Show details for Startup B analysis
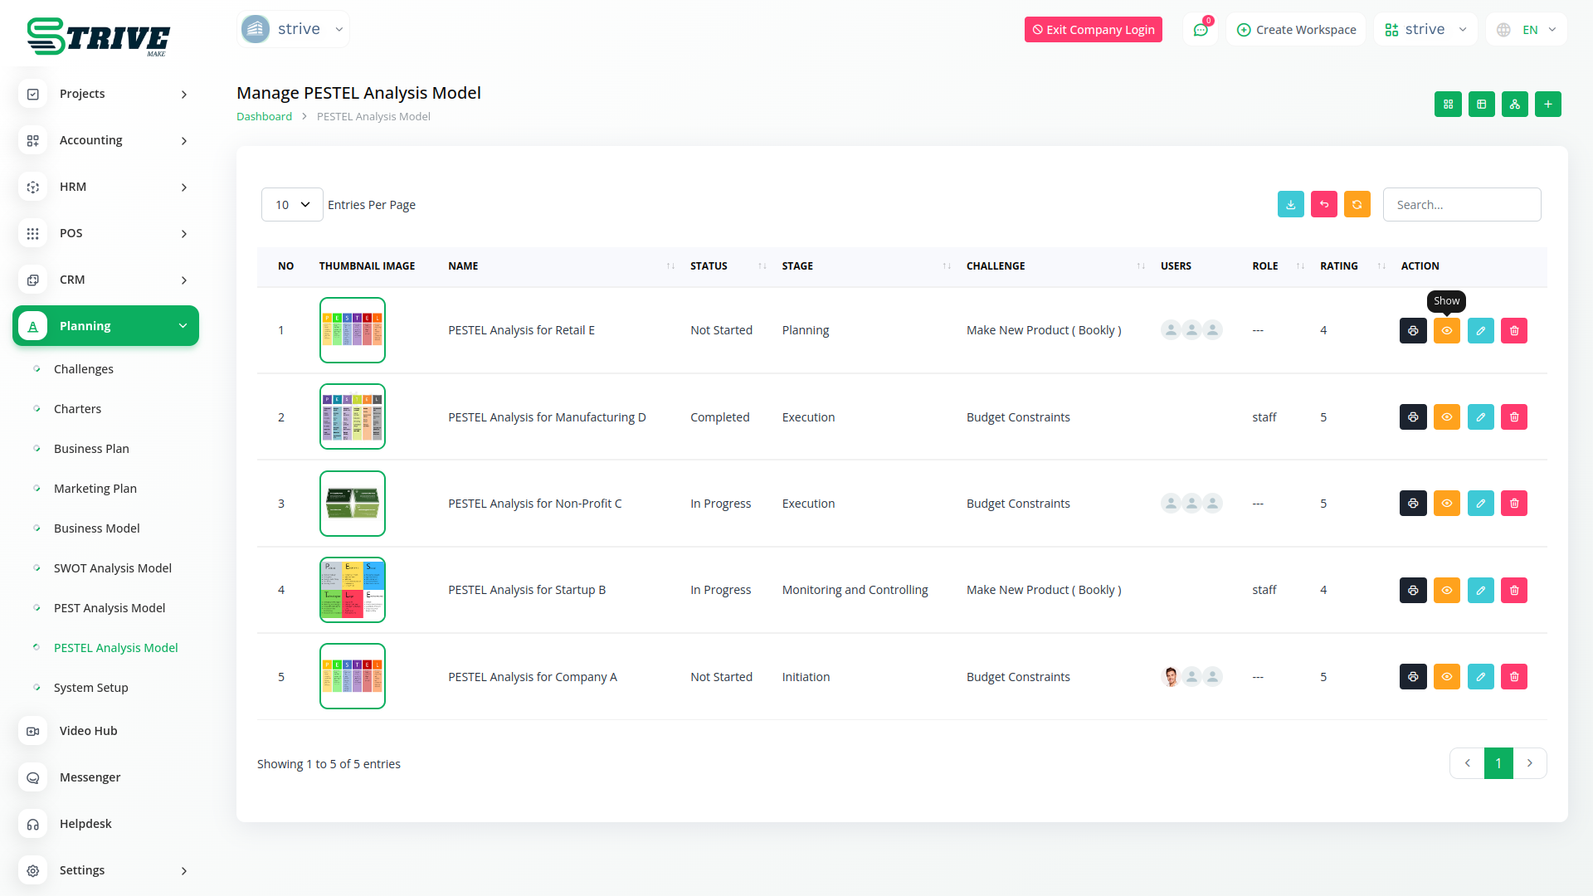The height and width of the screenshot is (896, 1593). click(1446, 590)
